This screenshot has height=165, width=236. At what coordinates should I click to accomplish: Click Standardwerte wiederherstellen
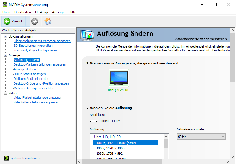point(201,39)
